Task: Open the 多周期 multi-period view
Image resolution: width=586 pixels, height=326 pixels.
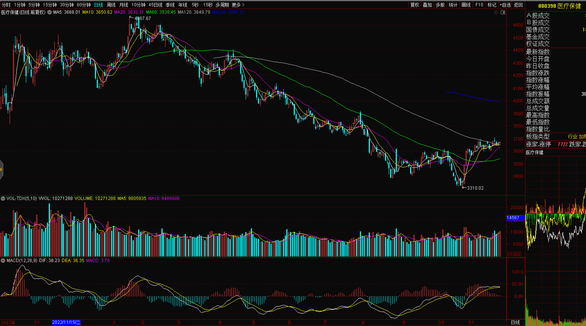Action: (222, 5)
